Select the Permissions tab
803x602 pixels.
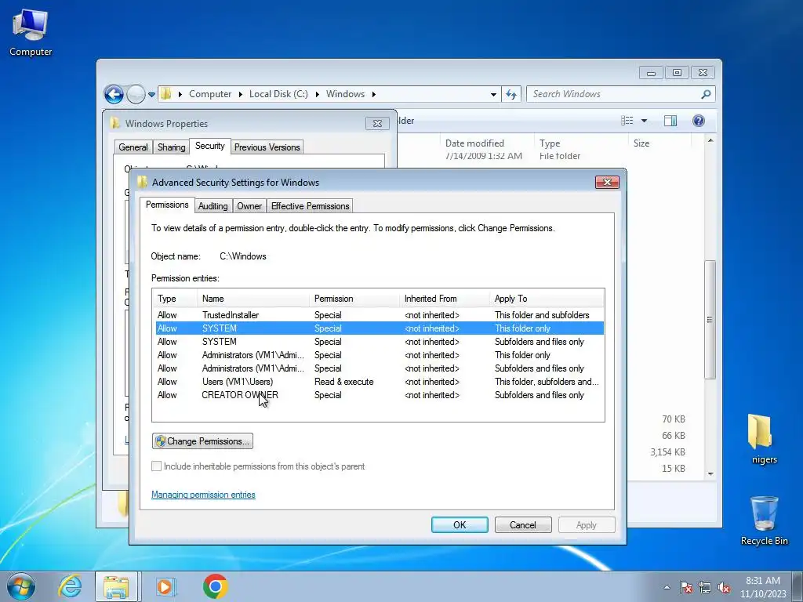point(167,205)
